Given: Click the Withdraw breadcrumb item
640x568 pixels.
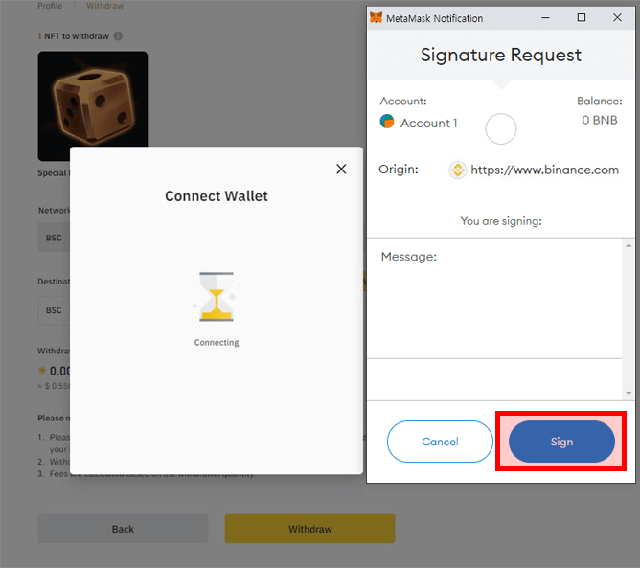Looking at the screenshot, I should coord(104,6).
